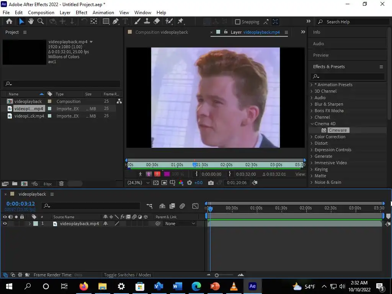Select the Home workspace icon
The height and width of the screenshot is (294, 392).
pyautogui.click(x=9, y=21)
